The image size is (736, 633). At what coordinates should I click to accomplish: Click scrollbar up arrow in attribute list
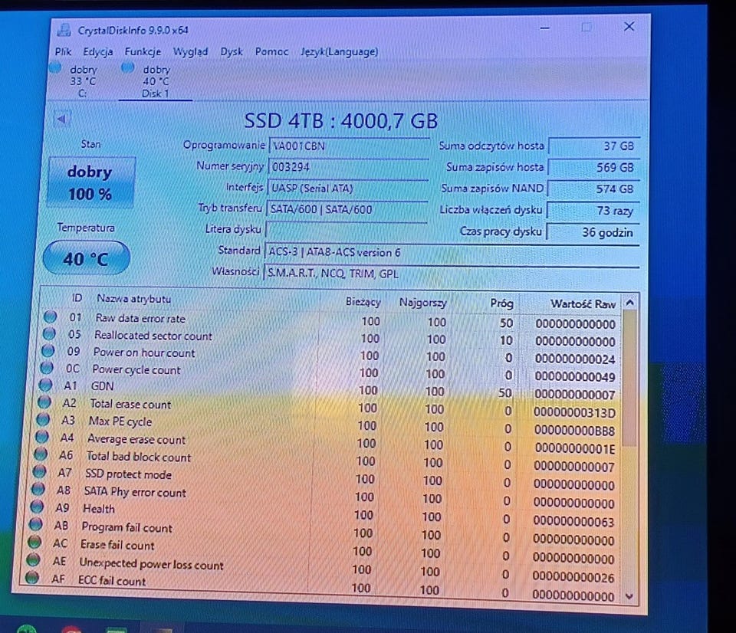[630, 303]
